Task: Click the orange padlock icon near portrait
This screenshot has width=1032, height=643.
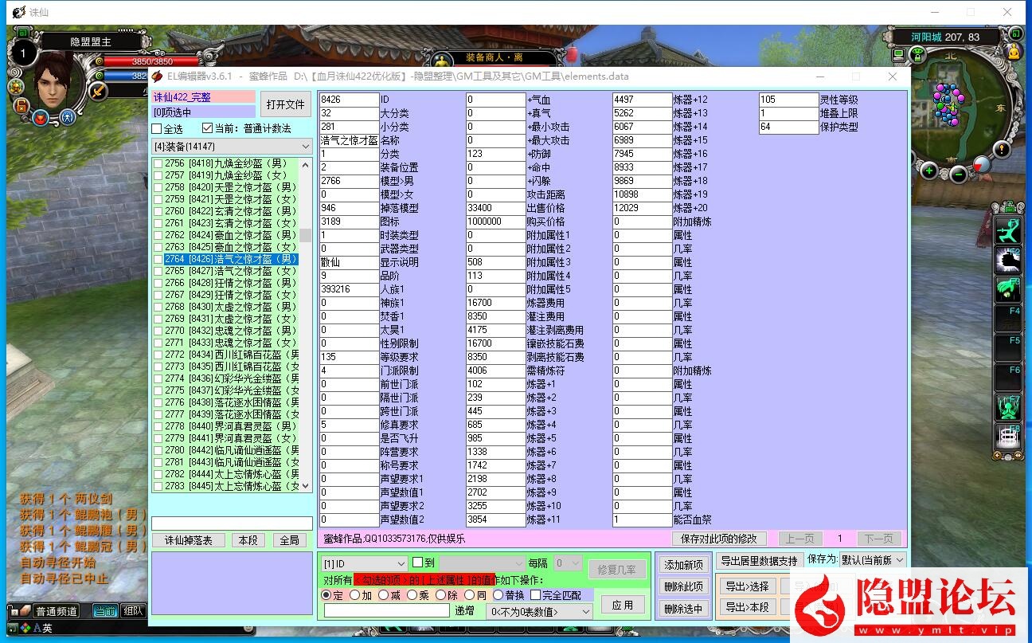Action: pyautogui.click(x=21, y=105)
